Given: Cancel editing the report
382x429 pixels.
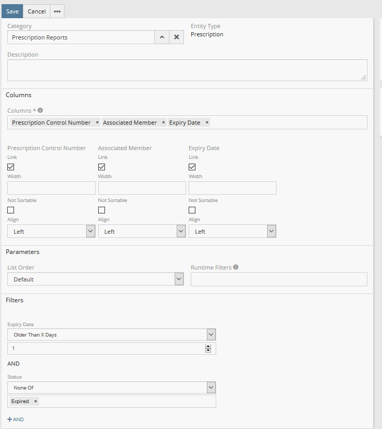Looking at the screenshot, I should point(36,11).
